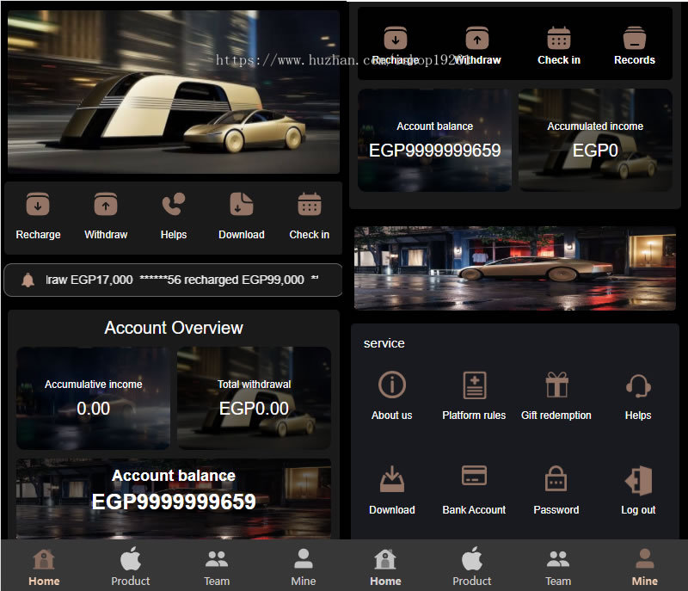This screenshot has height=591, width=688.
Task: Click the About us label
Action: point(392,415)
